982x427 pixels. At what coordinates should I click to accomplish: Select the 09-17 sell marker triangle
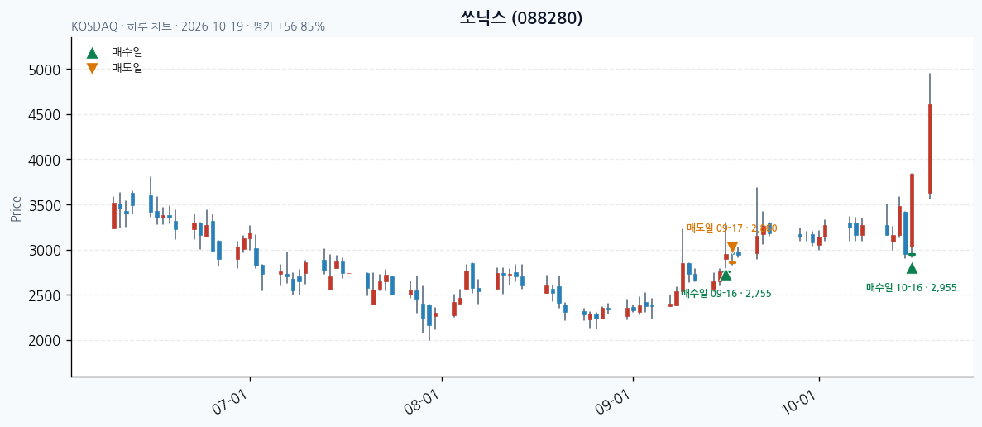732,248
